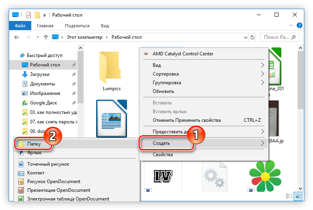This screenshot has height=210, width=313.
Task: Open the Файл tab
Action: tap(20, 26)
